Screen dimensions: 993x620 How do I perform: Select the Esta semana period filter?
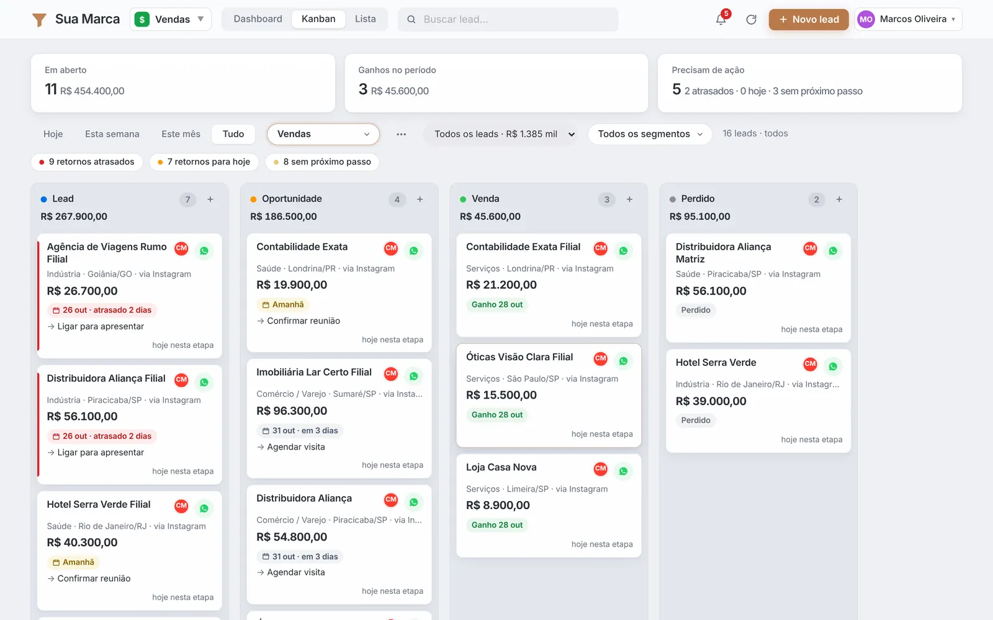point(112,134)
